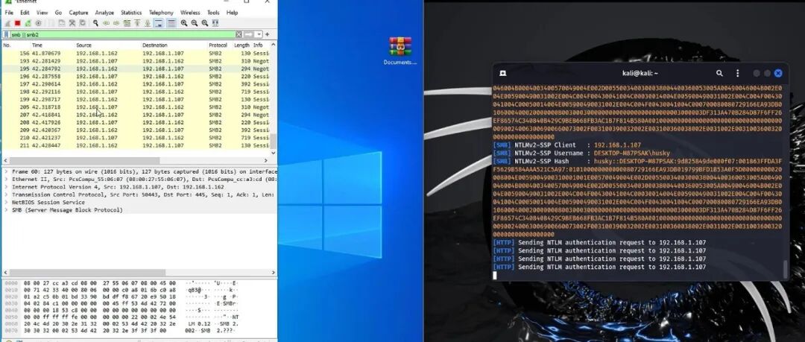Open the Wireless menu
This screenshot has width=805, height=342.
pos(190,13)
